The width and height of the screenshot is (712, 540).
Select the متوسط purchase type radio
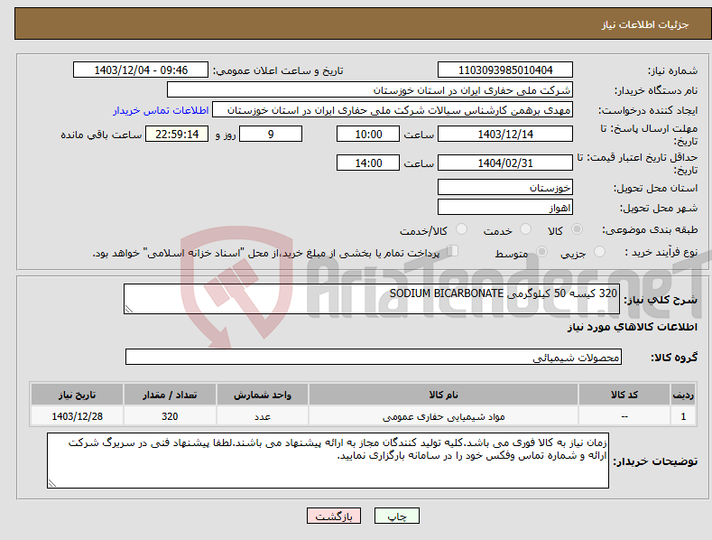(541, 252)
